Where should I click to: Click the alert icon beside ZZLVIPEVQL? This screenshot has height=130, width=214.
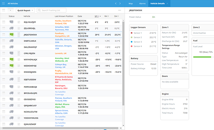coord(19,28)
